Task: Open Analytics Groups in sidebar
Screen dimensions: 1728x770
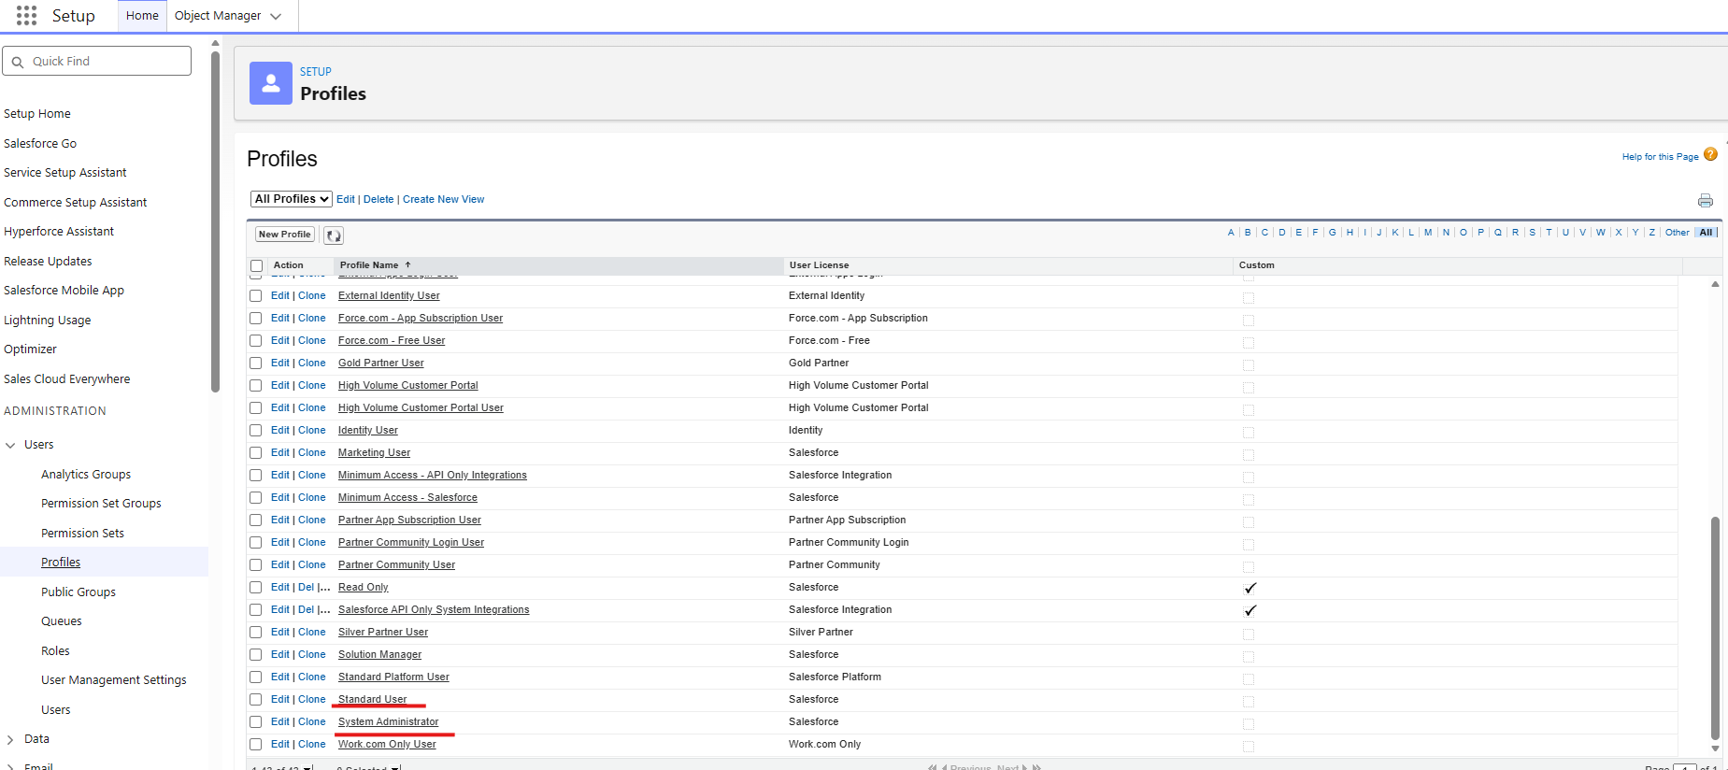Action: (86, 475)
